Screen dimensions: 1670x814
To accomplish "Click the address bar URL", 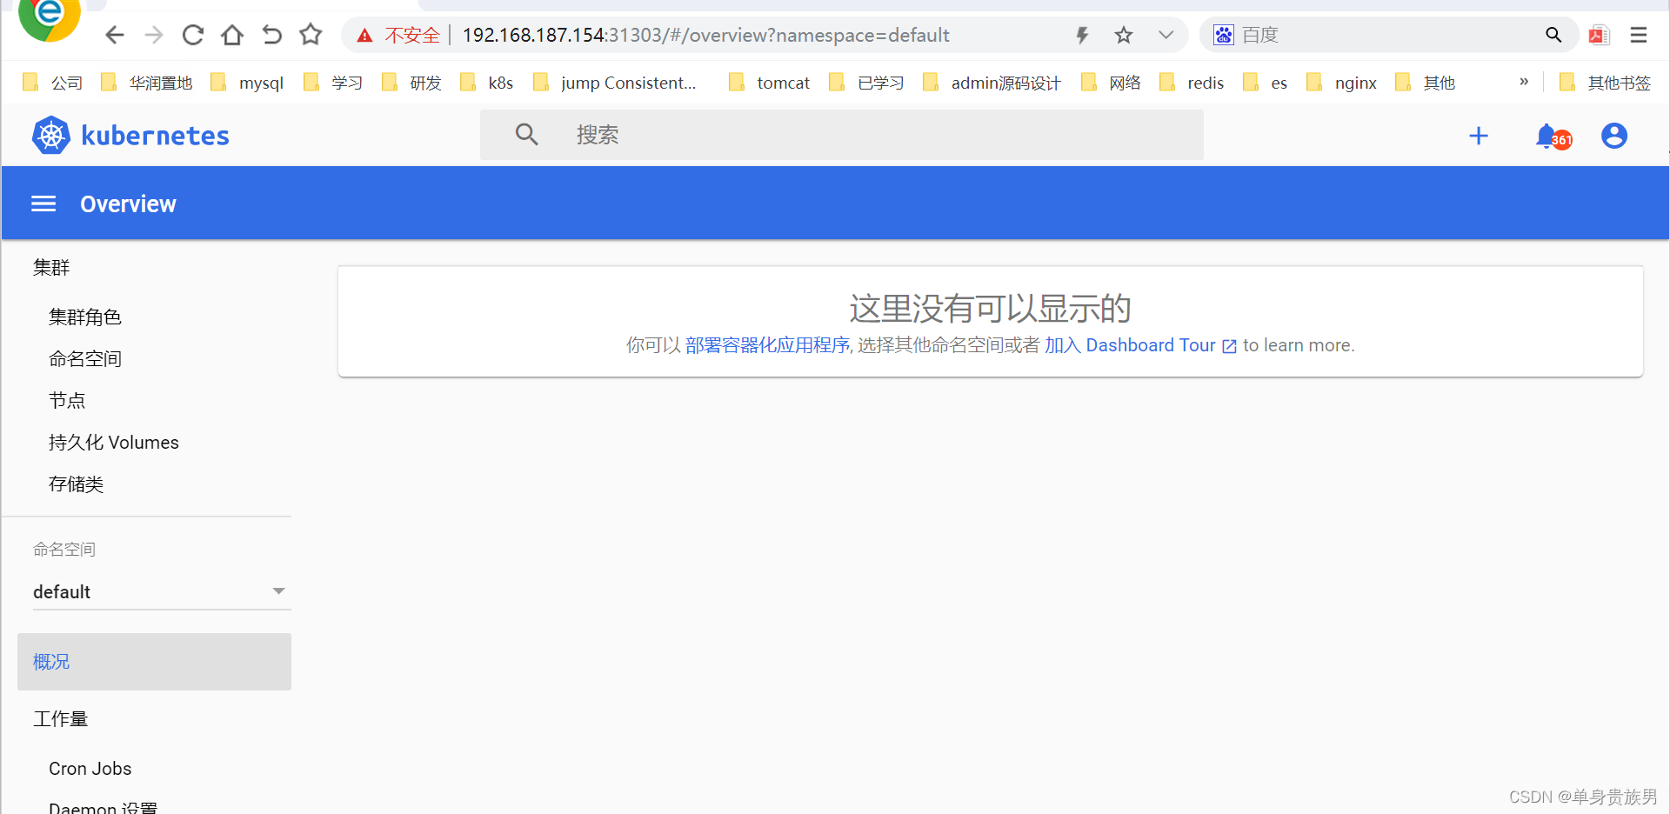I will point(705,35).
